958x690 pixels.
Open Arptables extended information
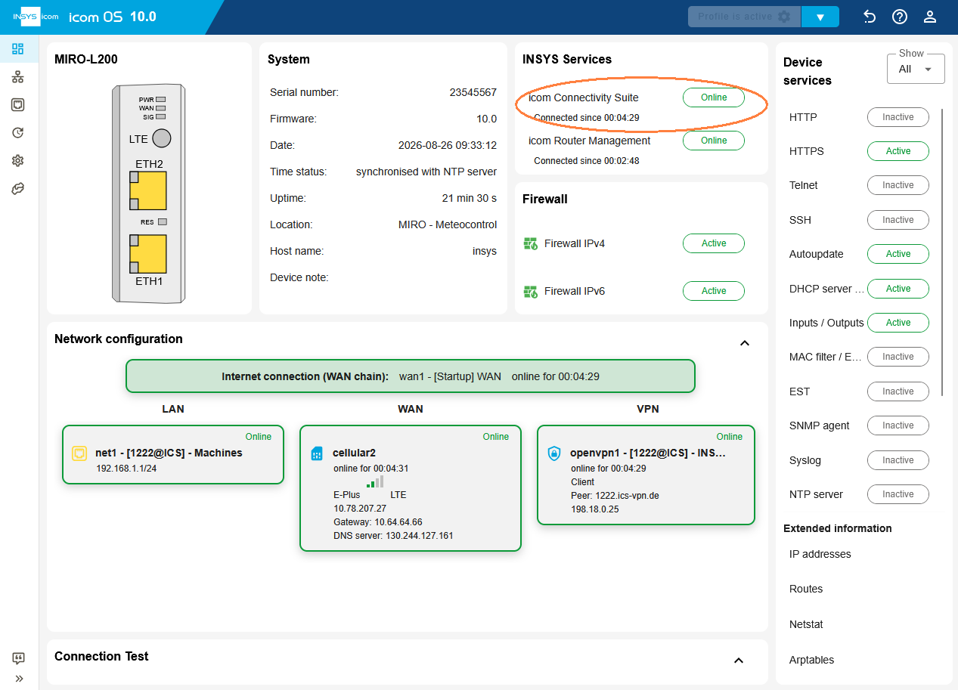(811, 660)
